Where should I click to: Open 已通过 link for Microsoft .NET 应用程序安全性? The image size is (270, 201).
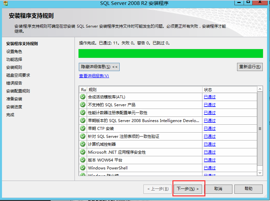tap(210, 152)
